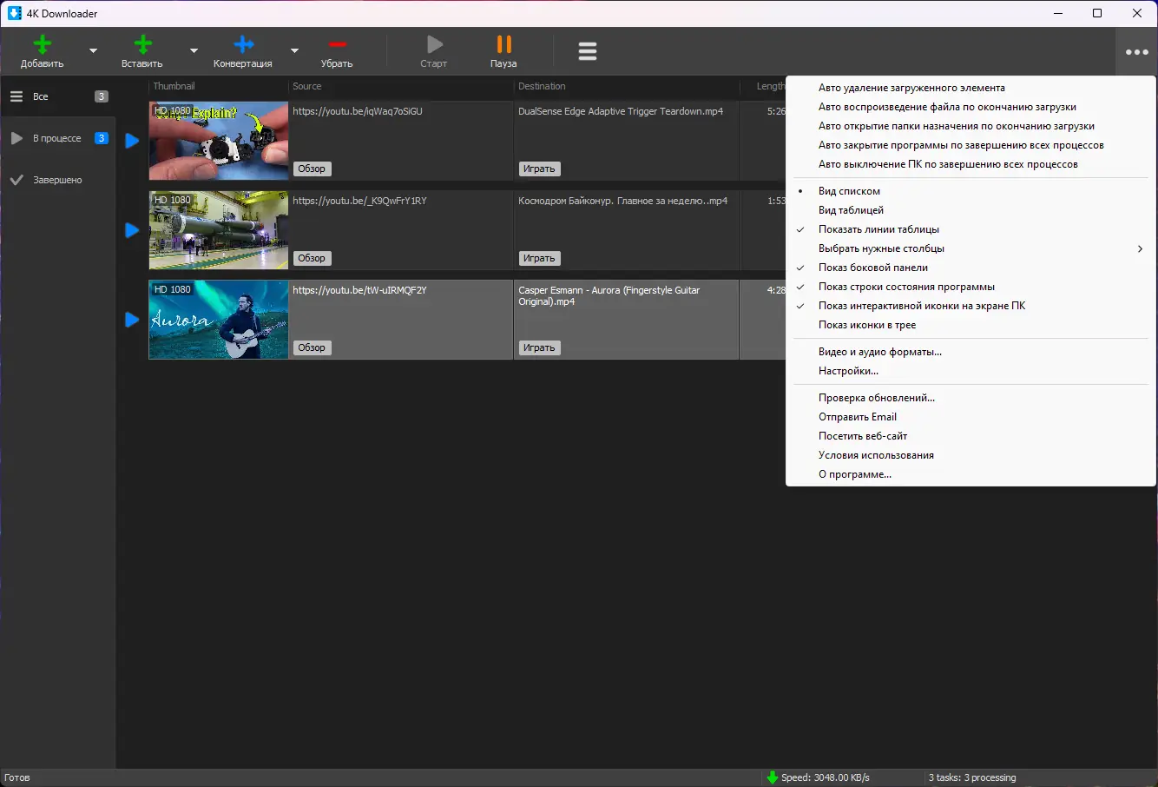Image resolution: width=1158 pixels, height=787 pixels.
Task: Select the Вид таблицей view option
Action: point(970,210)
